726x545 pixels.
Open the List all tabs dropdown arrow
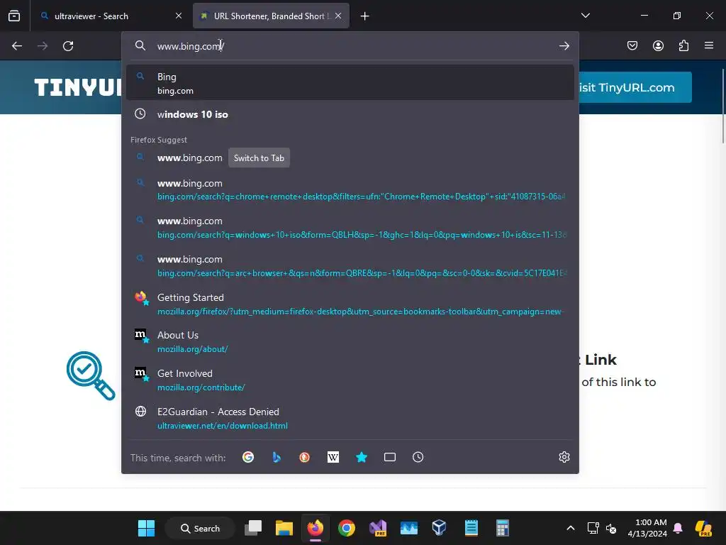(585, 16)
